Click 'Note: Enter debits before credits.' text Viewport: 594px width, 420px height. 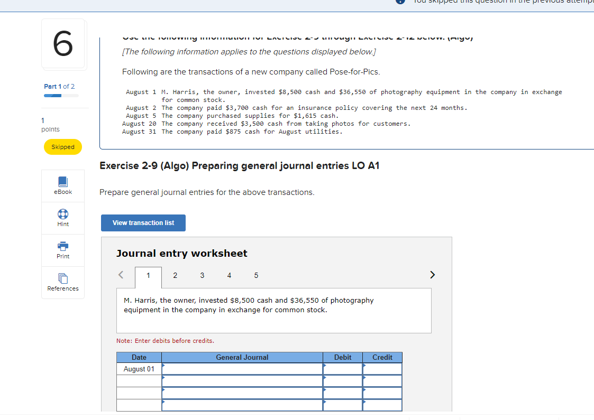[x=165, y=341]
